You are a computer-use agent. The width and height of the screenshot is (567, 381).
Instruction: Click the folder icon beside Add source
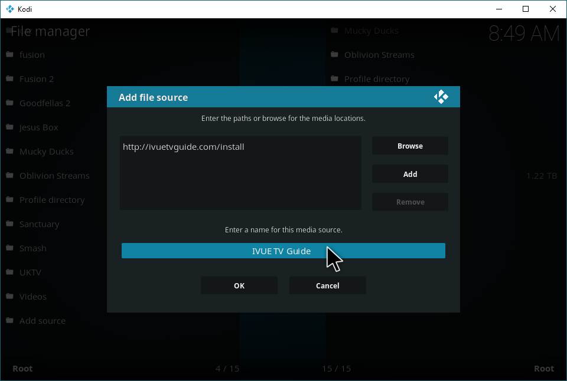tap(10, 321)
